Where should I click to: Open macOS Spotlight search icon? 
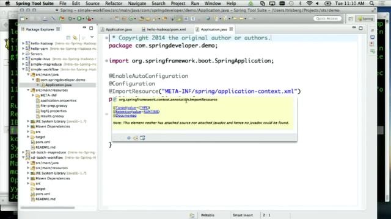tap(371, 4)
